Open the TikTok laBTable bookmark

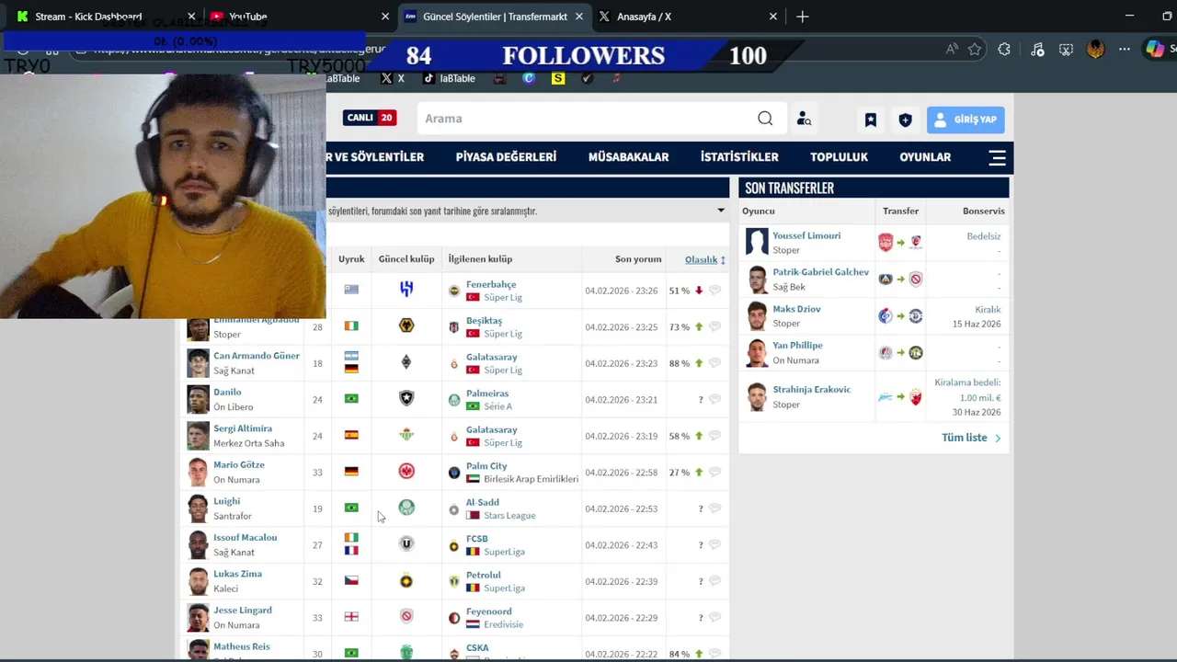coord(449,78)
